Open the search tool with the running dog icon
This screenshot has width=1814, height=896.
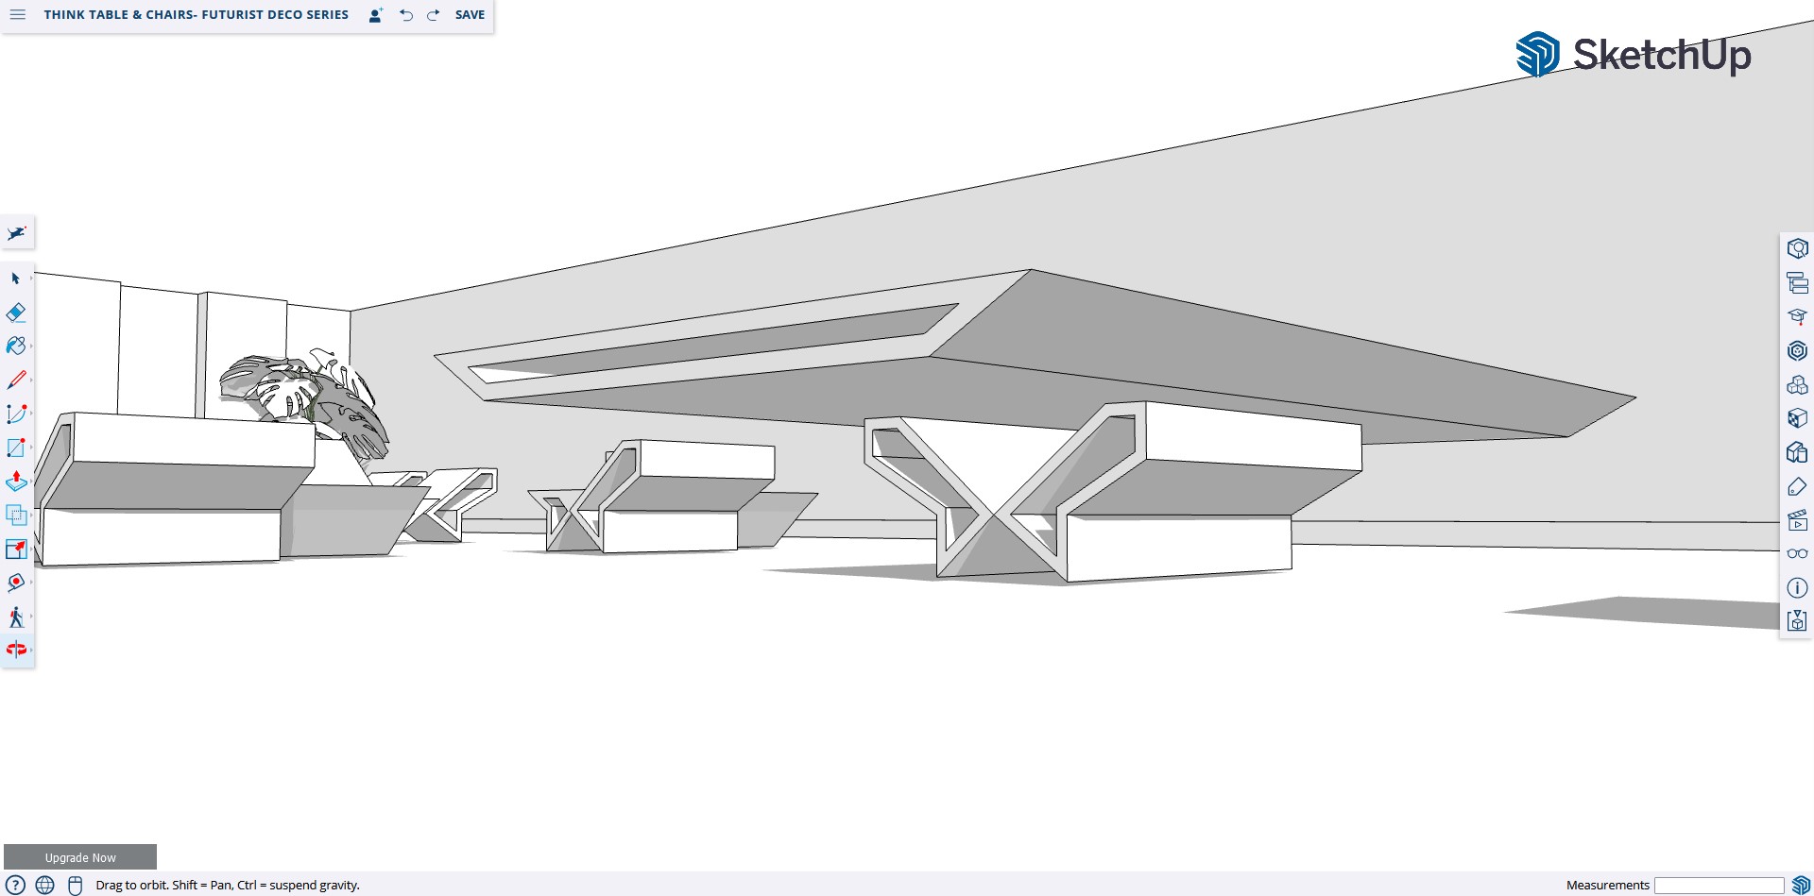click(17, 232)
